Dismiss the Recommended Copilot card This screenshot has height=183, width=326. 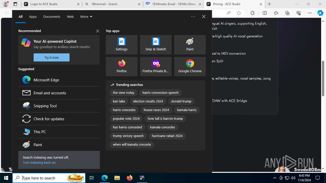coord(98,31)
